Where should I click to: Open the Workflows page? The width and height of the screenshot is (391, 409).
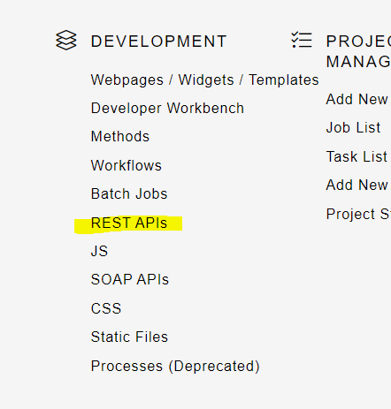point(126,165)
